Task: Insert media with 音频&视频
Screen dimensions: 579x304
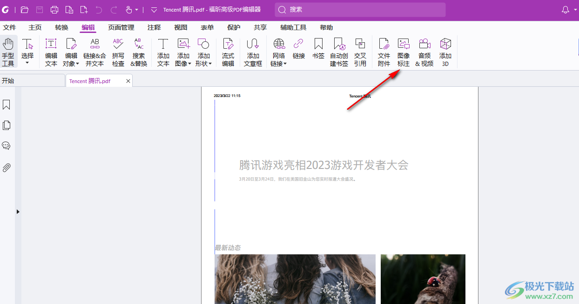Action: (x=424, y=52)
